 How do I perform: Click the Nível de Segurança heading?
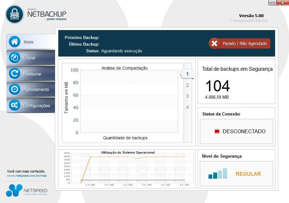click(222, 156)
